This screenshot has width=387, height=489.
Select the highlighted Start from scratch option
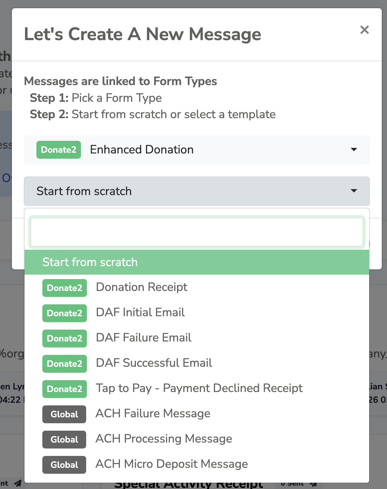[x=197, y=262]
